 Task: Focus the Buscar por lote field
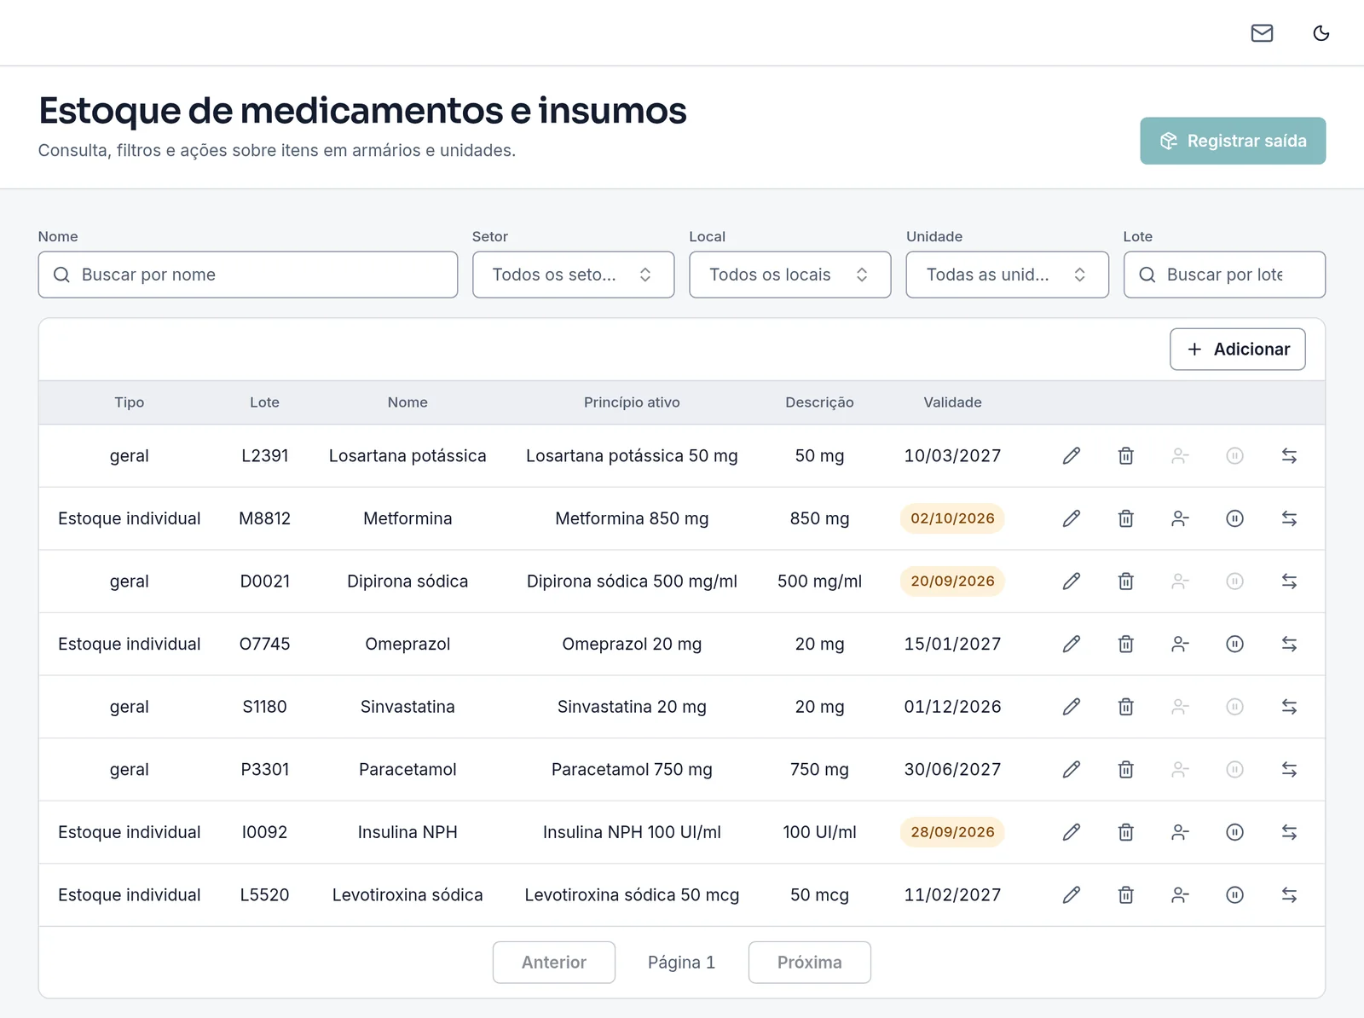point(1224,275)
